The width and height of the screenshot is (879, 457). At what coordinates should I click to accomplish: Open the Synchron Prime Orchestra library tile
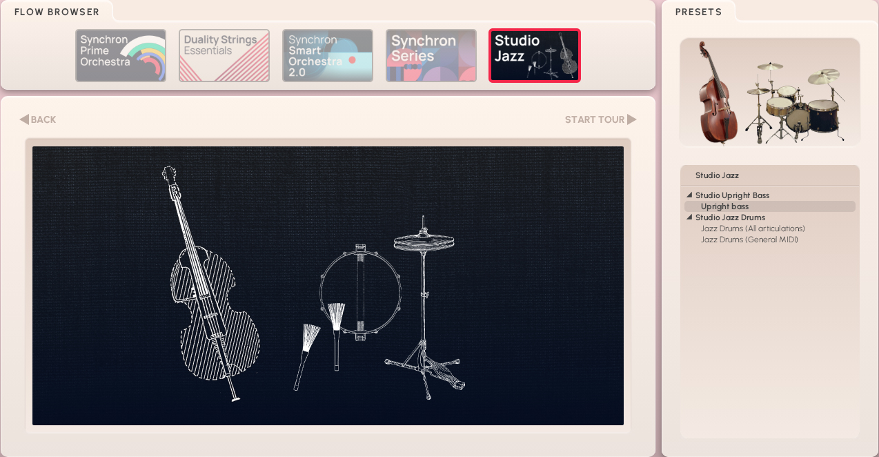tap(121, 55)
